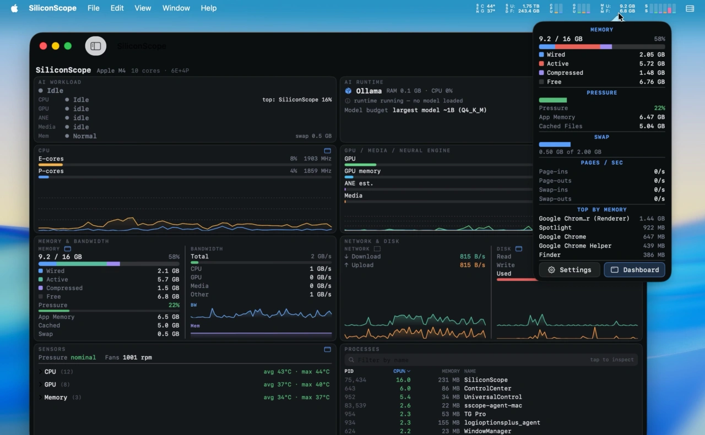Click the popover memory Pressure bar

tap(602, 100)
